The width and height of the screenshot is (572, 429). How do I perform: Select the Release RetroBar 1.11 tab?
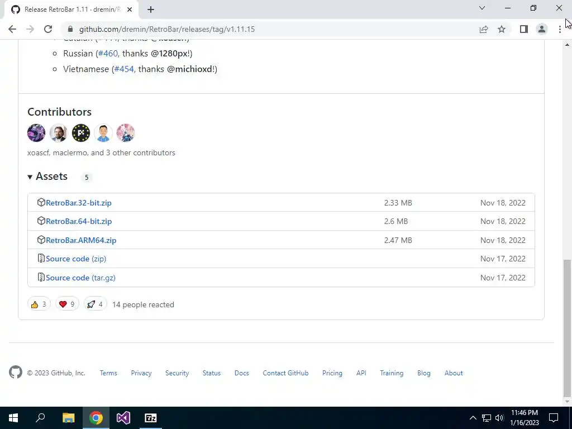coord(71,9)
